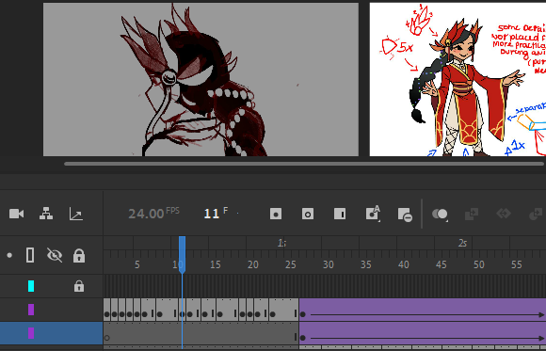The height and width of the screenshot is (351, 546).
Task: Select the blank keyframe in bottom layer
Action: [x=107, y=338]
